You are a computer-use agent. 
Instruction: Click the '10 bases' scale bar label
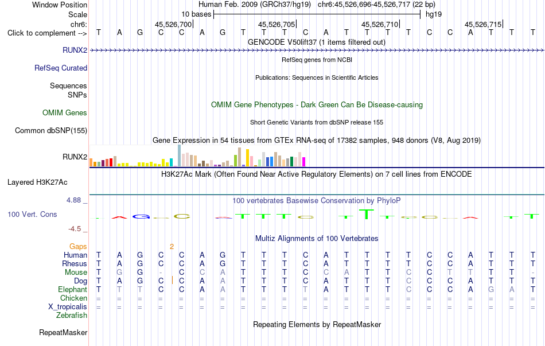tap(196, 14)
